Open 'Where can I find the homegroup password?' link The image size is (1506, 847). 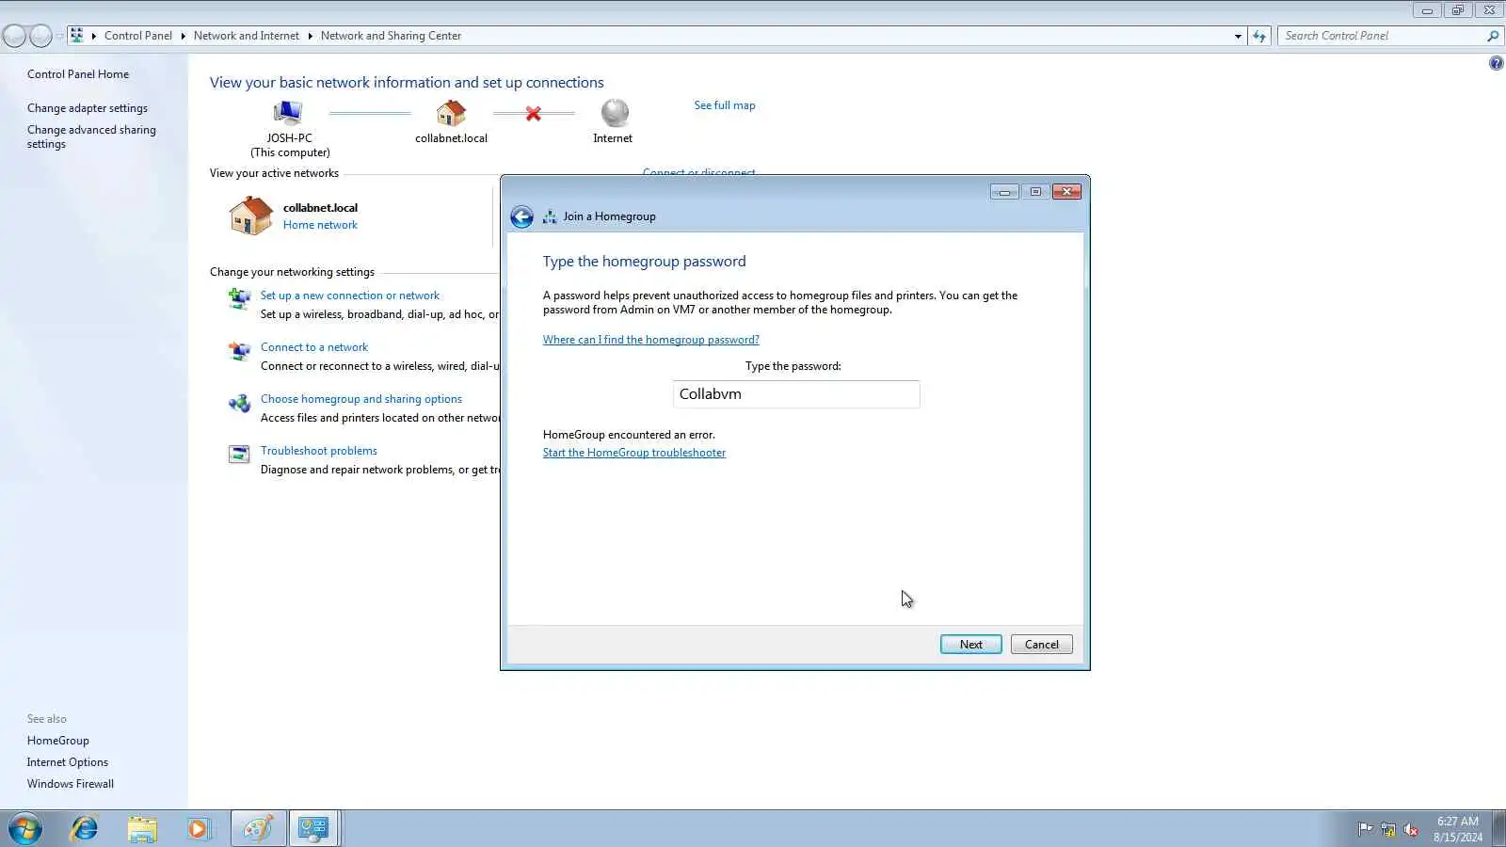(x=650, y=340)
